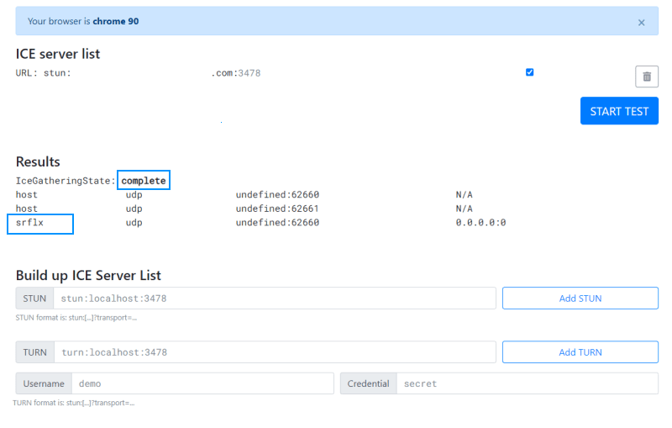Image resolution: width=672 pixels, height=428 pixels.
Task: Toggle the STUN server URL checkbox
Action: click(x=529, y=72)
